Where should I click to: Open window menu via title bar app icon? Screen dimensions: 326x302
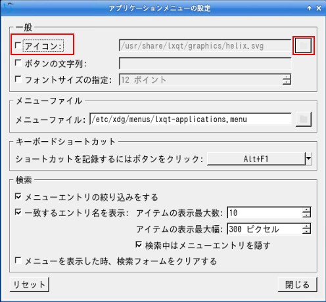9,8
